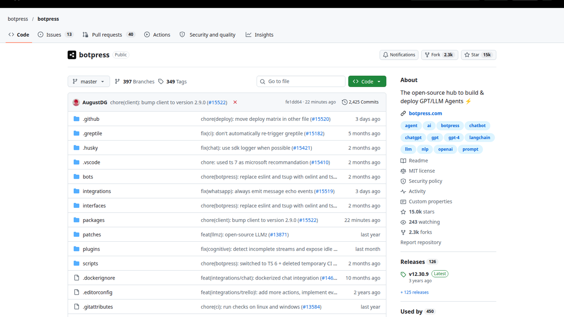This screenshot has width=564, height=317.
Task: Click the MIT license scale icon
Action: tap(403, 171)
